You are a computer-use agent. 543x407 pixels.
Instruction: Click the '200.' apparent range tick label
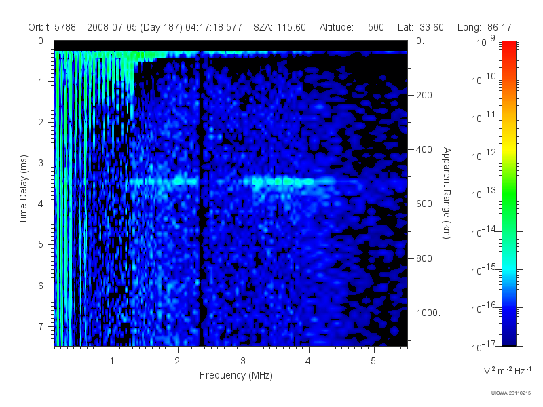426,95
